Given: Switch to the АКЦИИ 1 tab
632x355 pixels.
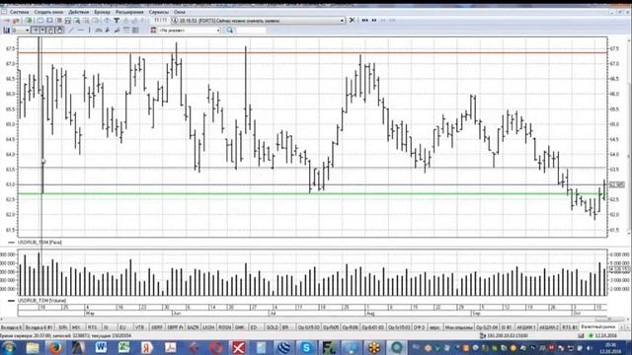Looking at the screenshot, I should coord(525,327).
